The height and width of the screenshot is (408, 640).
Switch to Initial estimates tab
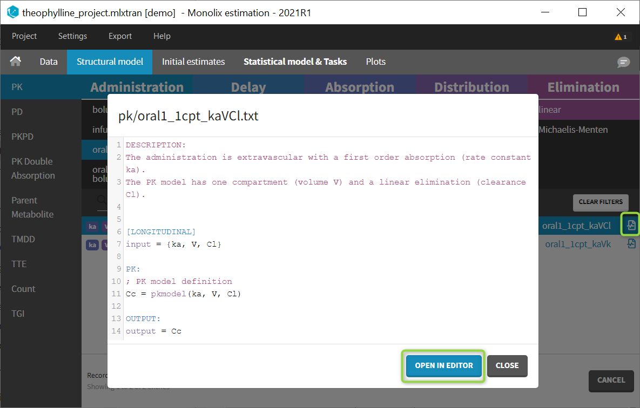[x=193, y=62]
